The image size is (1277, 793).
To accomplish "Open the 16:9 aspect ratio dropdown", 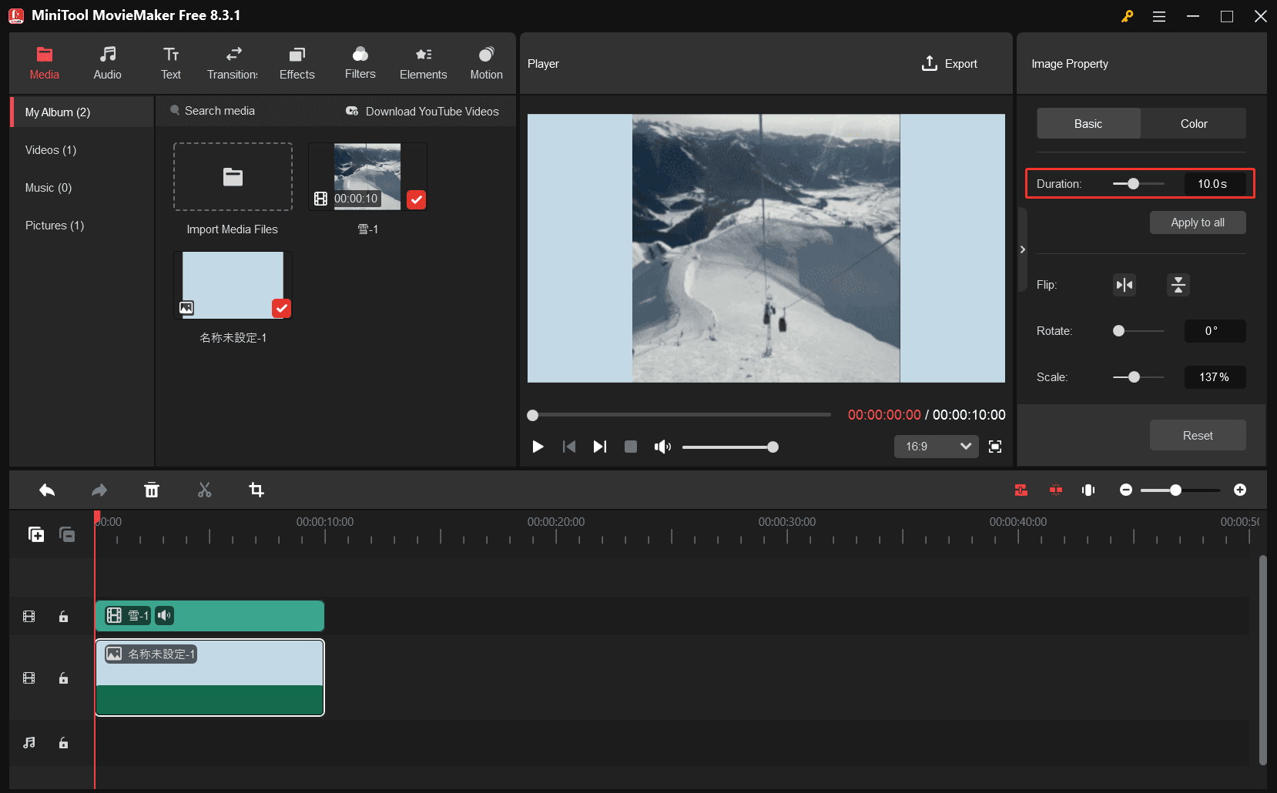I will point(936,447).
